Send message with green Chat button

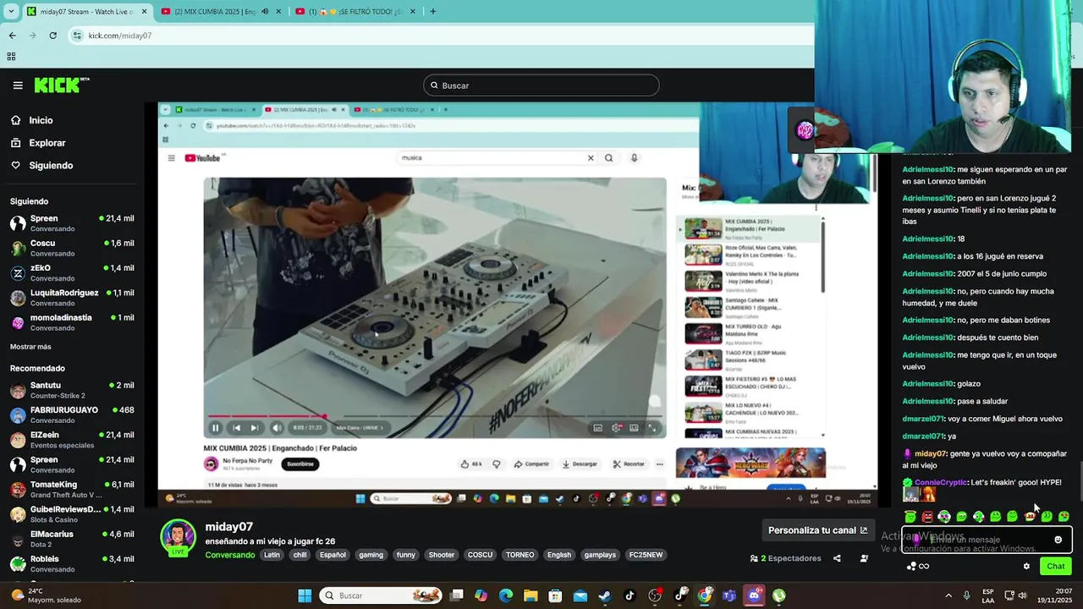[1055, 566]
